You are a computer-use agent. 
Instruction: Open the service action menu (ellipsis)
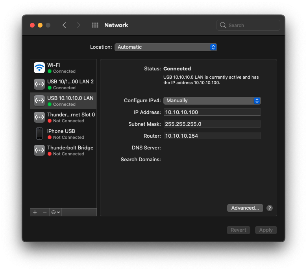click(55, 212)
